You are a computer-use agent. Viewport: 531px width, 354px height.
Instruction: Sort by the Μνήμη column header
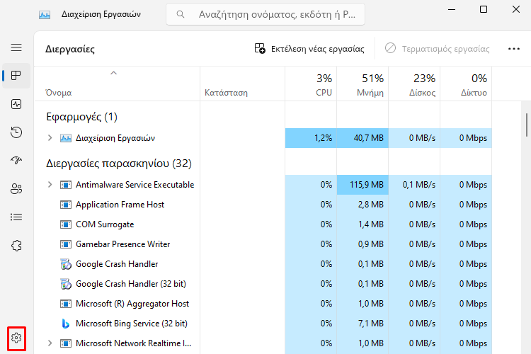pyautogui.click(x=362, y=84)
